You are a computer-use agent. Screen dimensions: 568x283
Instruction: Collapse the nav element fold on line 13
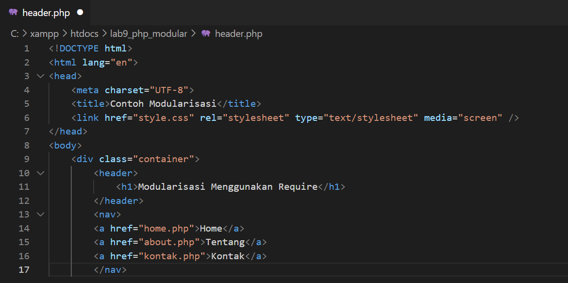pos(40,214)
